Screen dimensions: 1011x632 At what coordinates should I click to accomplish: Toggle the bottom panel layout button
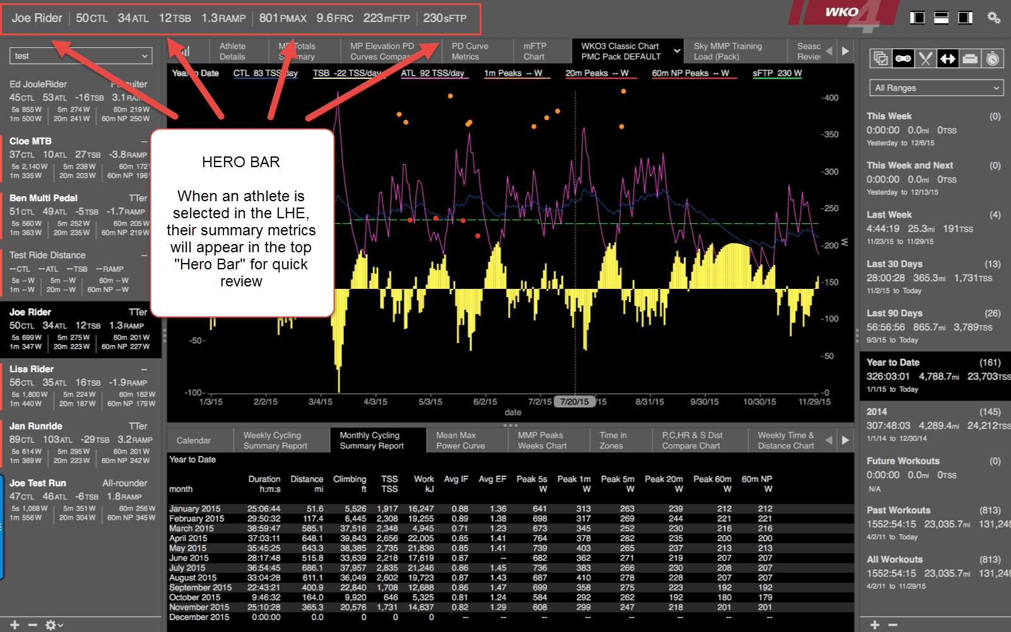coord(941,18)
